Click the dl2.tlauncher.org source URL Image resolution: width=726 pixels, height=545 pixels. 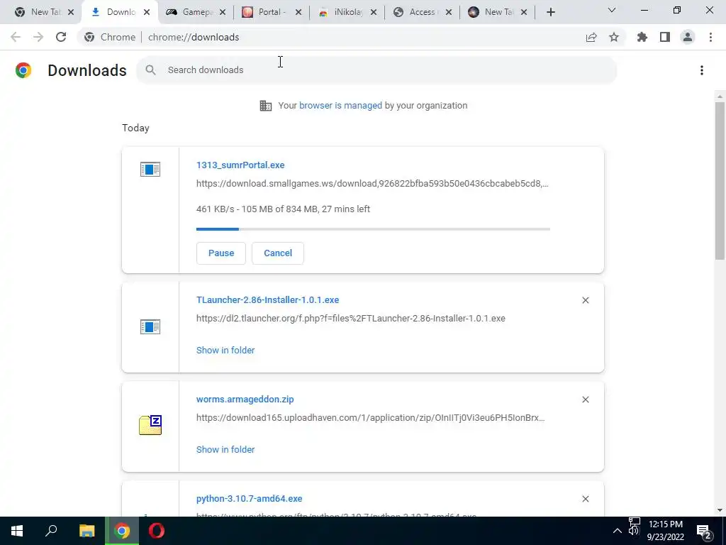[350, 319]
